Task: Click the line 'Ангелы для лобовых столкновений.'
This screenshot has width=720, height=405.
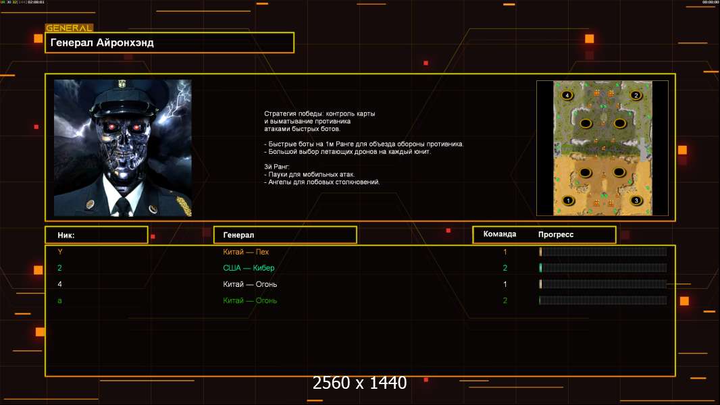Action: 322,182
